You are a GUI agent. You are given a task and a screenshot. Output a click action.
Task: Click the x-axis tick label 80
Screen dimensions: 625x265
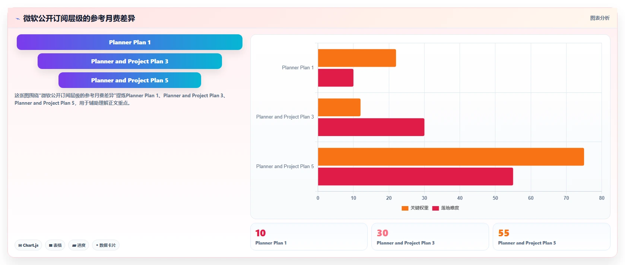point(602,198)
